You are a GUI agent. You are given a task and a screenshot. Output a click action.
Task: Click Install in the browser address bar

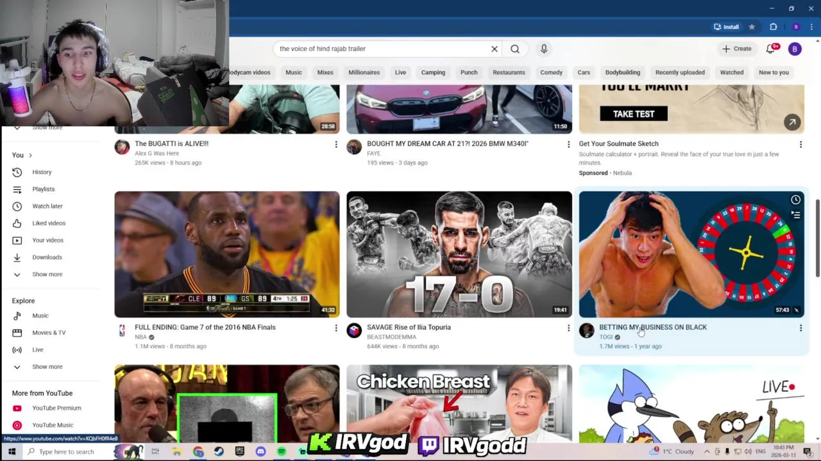726,27
